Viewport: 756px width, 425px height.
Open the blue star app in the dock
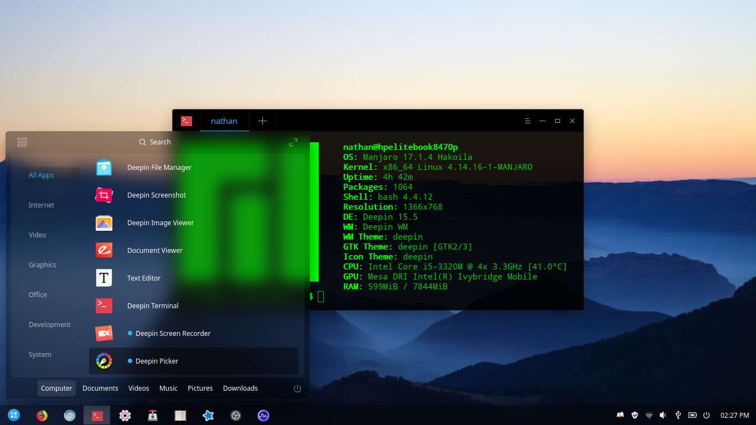click(x=208, y=415)
